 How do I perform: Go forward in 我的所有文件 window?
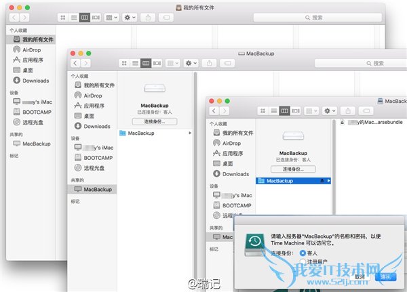24,18
